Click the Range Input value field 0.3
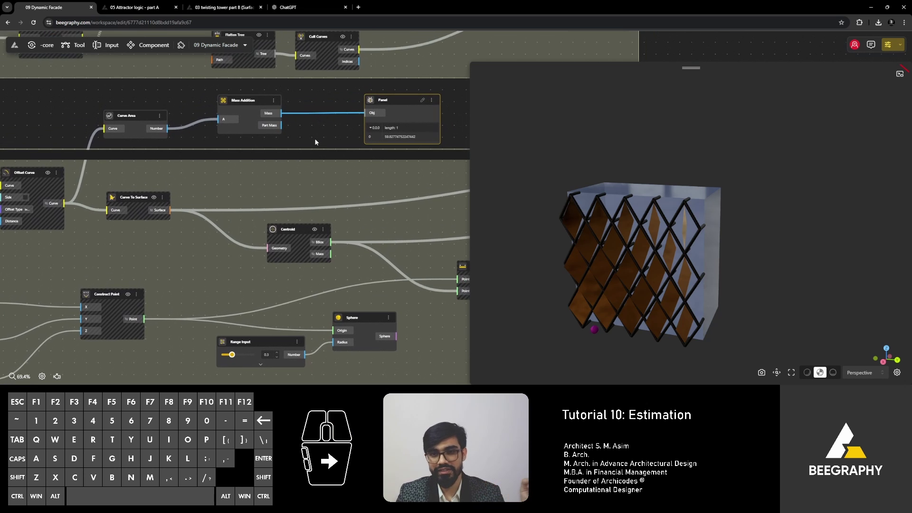912x513 pixels. tap(267, 354)
